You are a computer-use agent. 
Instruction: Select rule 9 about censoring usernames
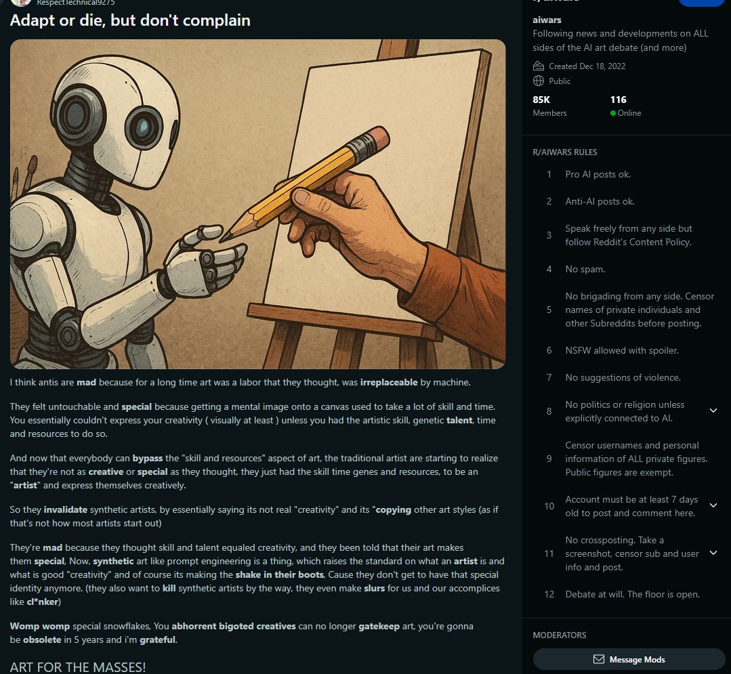pyautogui.click(x=636, y=459)
